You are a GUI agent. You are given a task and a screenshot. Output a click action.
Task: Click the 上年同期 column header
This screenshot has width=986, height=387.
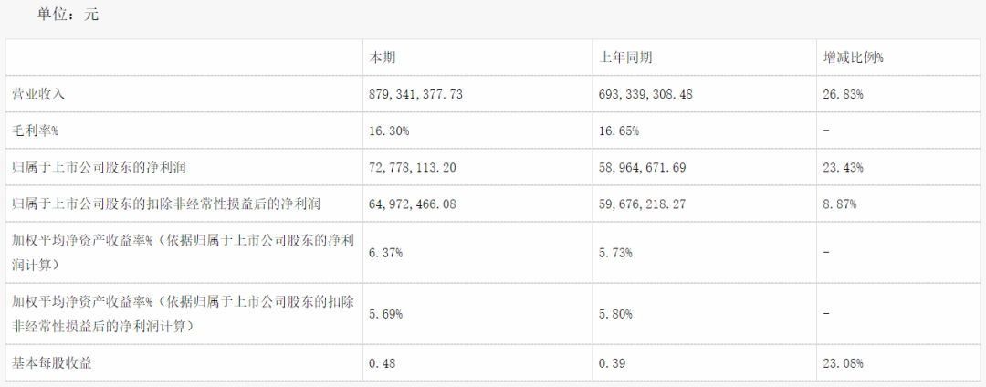click(626, 58)
